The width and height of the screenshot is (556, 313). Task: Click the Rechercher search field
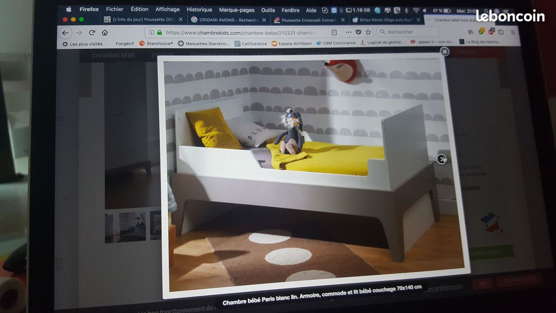408,32
